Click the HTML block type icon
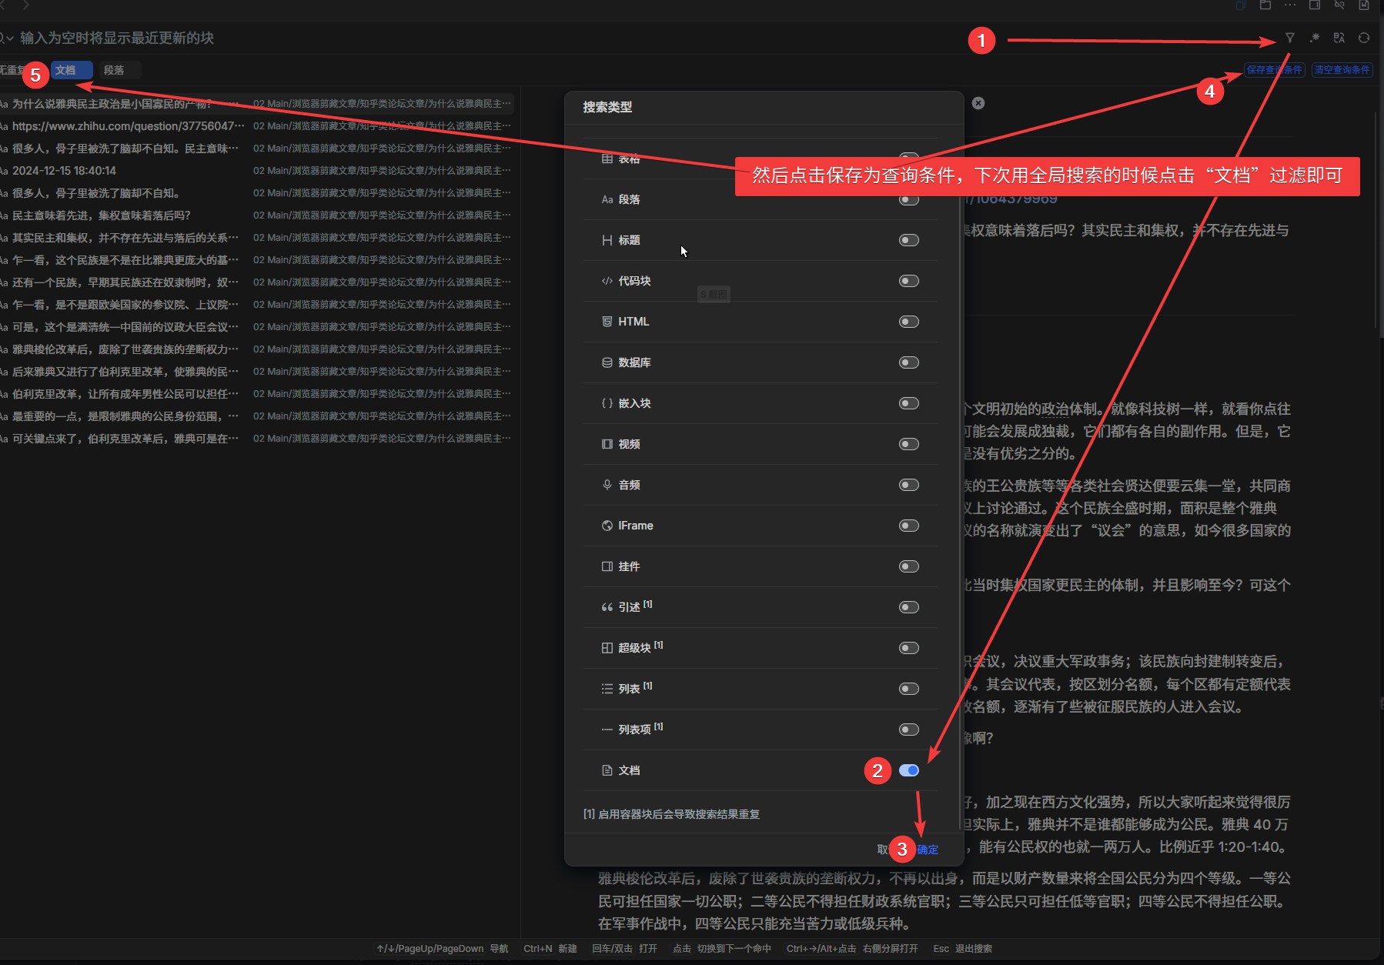This screenshot has height=965, width=1384. pos(607,322)
